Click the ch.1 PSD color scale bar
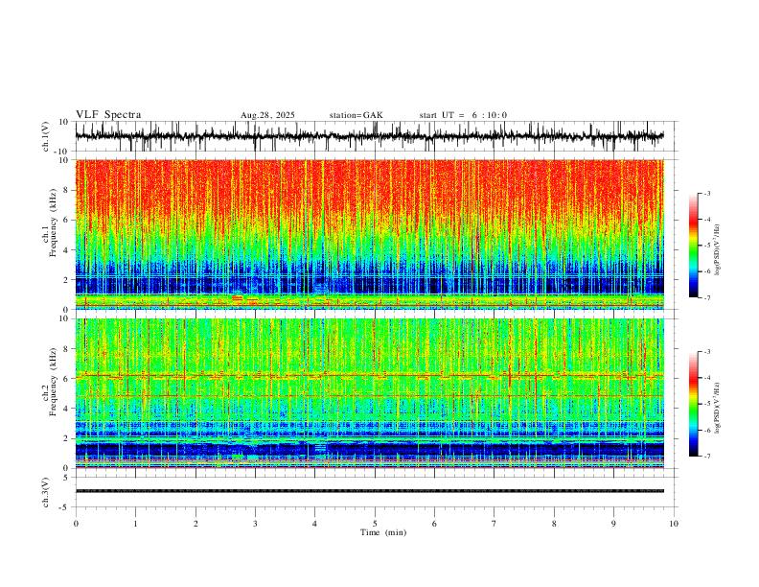 pyautogui.click(x=694, y=246)
